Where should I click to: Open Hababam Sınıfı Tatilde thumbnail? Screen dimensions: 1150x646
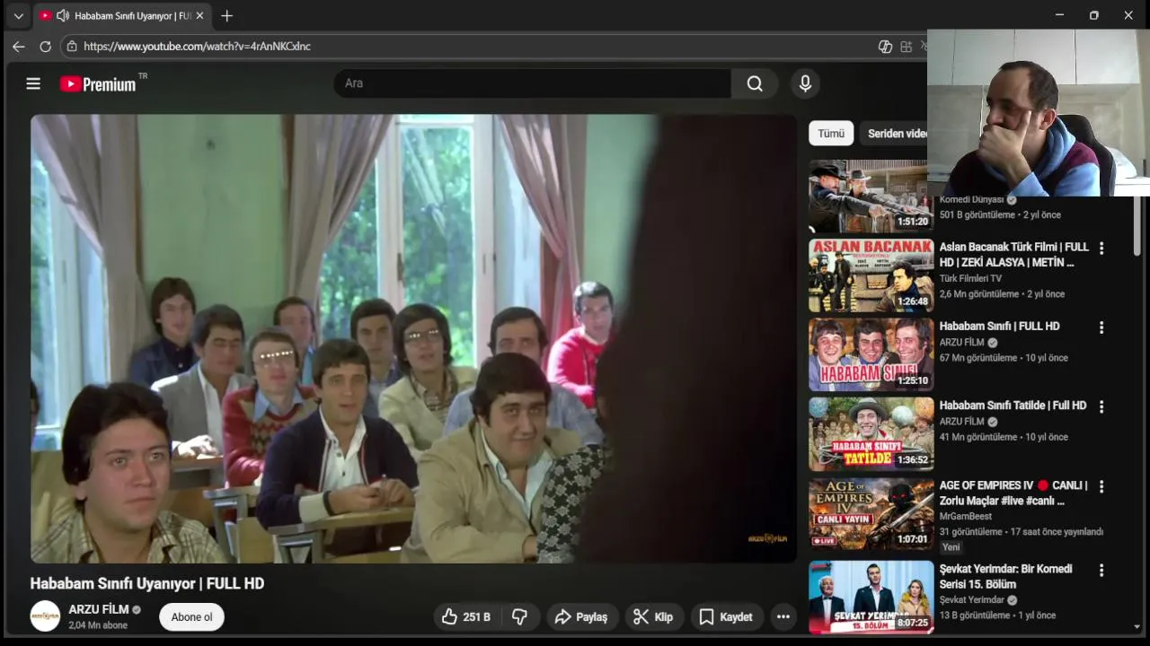(x=871, y=434)
